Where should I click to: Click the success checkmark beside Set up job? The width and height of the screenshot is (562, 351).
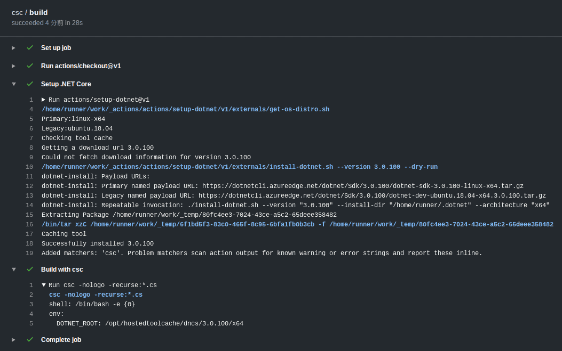pyautogui.click(x=30, y=48)
